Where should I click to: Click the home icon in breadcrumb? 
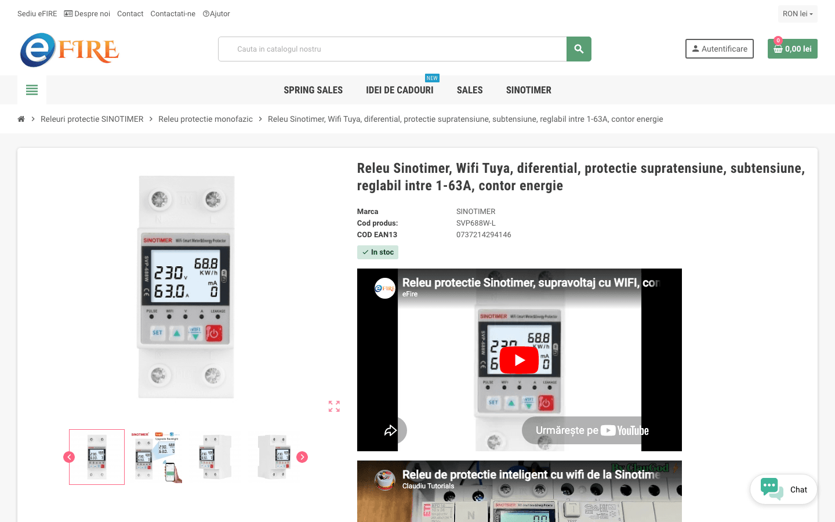pyautogui.click(x=21, y=119)
